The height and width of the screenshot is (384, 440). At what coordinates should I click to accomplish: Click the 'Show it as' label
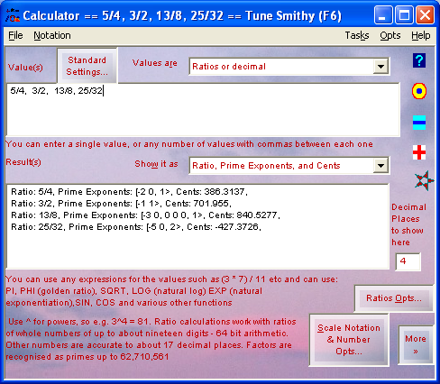(156, 164)
